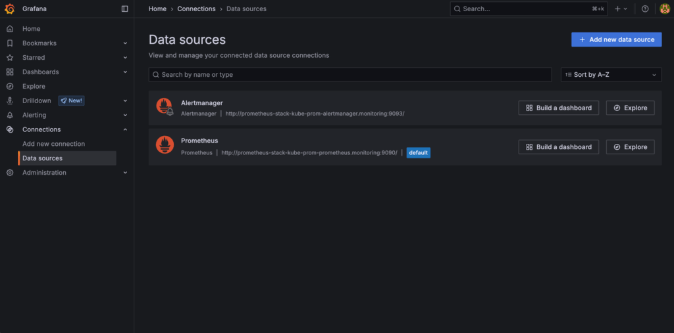Click the Dashboards grid icon in sidebar
The width and height of the screenshot is (674, 333).
click(x=10, y=72)
